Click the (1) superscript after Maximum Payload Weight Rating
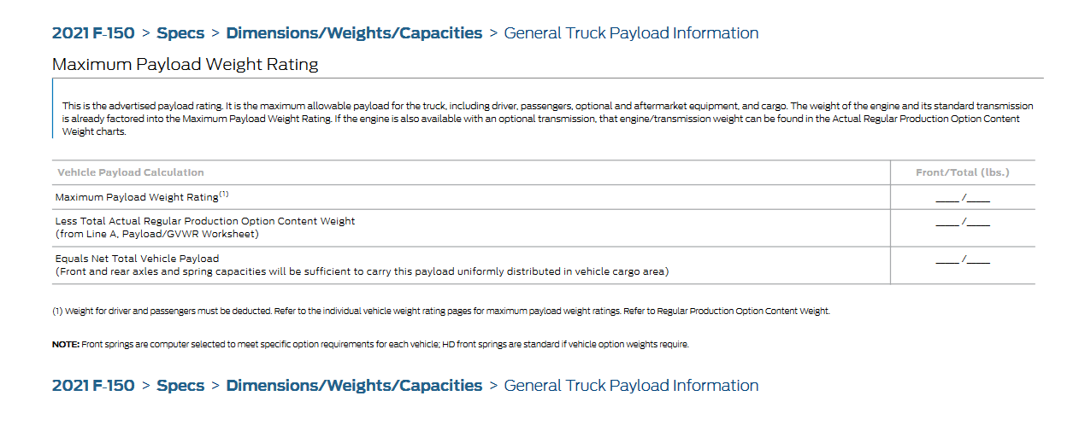This screenshot has height=431, width=1079. coord(223,194)
